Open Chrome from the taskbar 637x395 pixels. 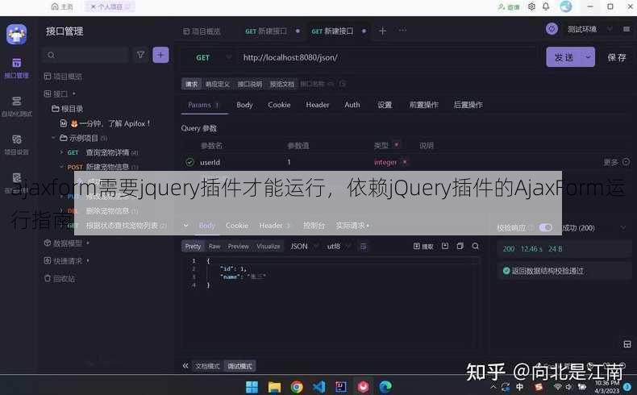pos(297,386)
